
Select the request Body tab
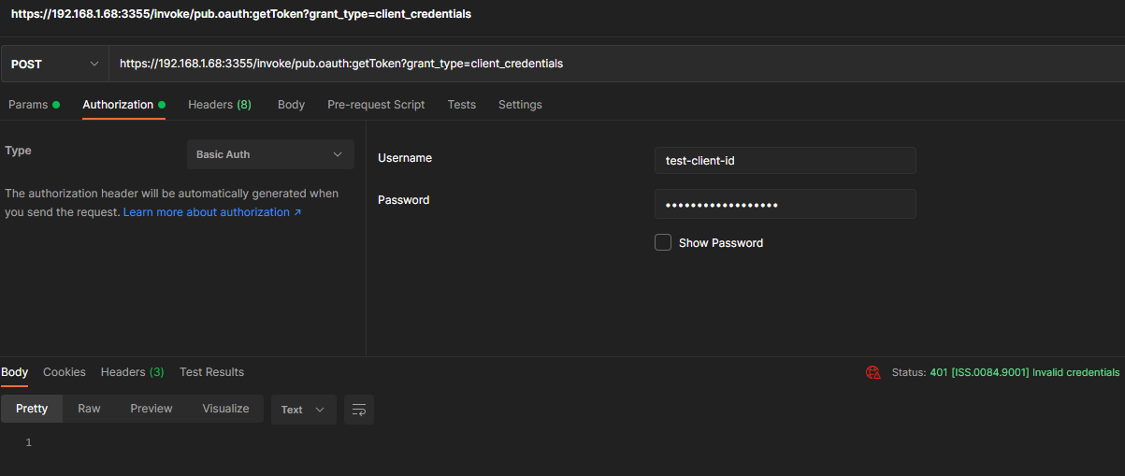pyautogui.click(x=291, y=105)
